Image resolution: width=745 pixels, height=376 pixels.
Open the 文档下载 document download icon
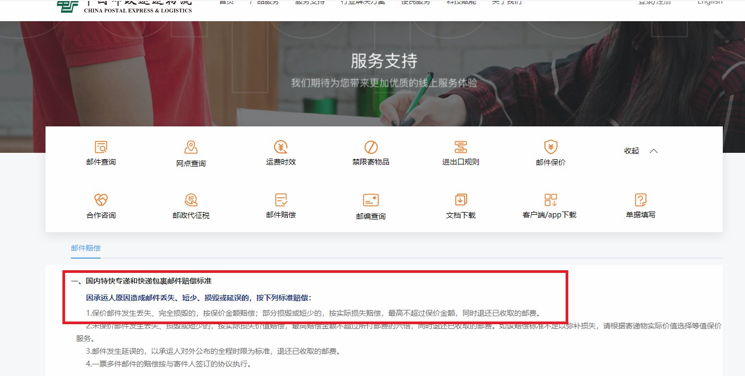[x=461, y=200]
